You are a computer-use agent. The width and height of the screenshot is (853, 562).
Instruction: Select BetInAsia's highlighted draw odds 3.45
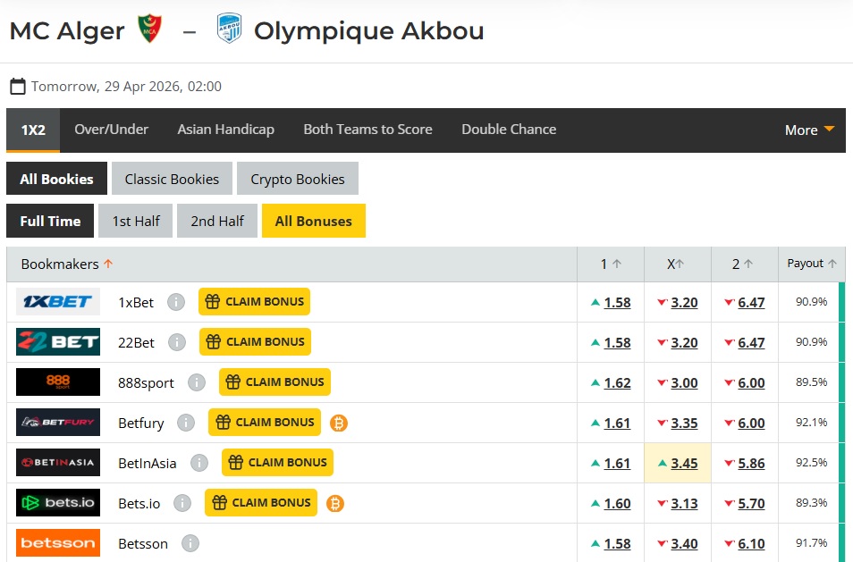point(684,463)
